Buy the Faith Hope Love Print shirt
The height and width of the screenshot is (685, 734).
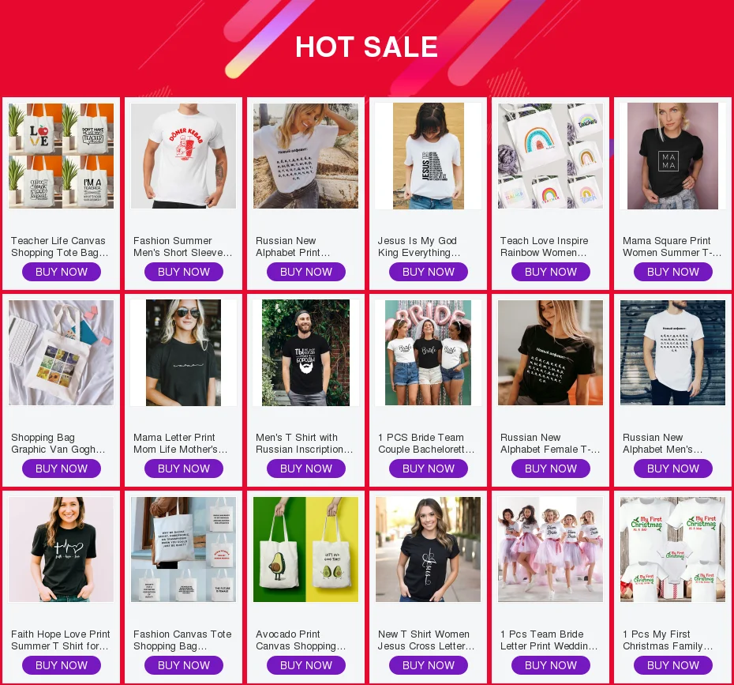tap(62, 665)
